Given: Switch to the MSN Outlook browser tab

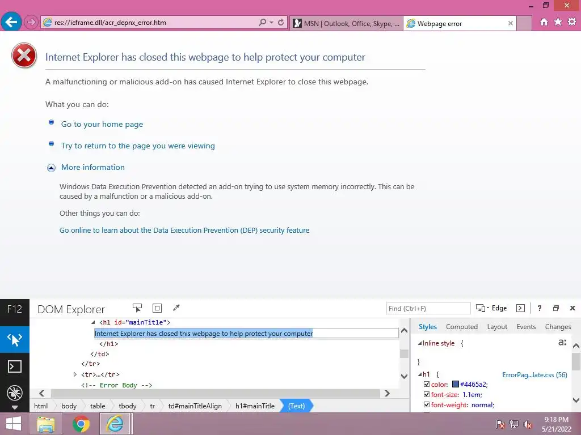Looking at the screenshot, I should click(346, 23).
